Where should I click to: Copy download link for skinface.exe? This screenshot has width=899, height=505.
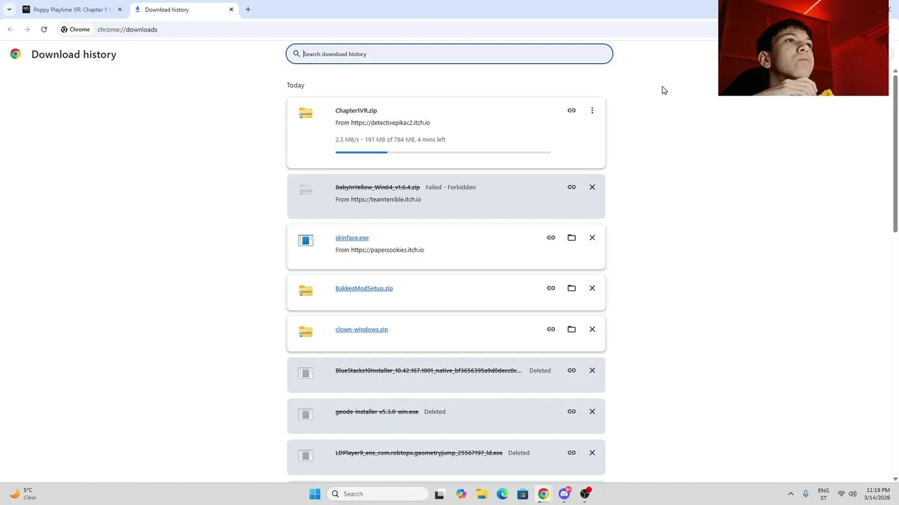tap(551, 238)
